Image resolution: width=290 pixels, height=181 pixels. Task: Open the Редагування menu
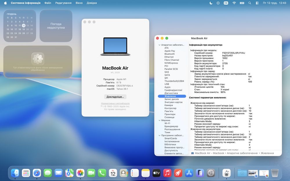(x=64, y=3)
